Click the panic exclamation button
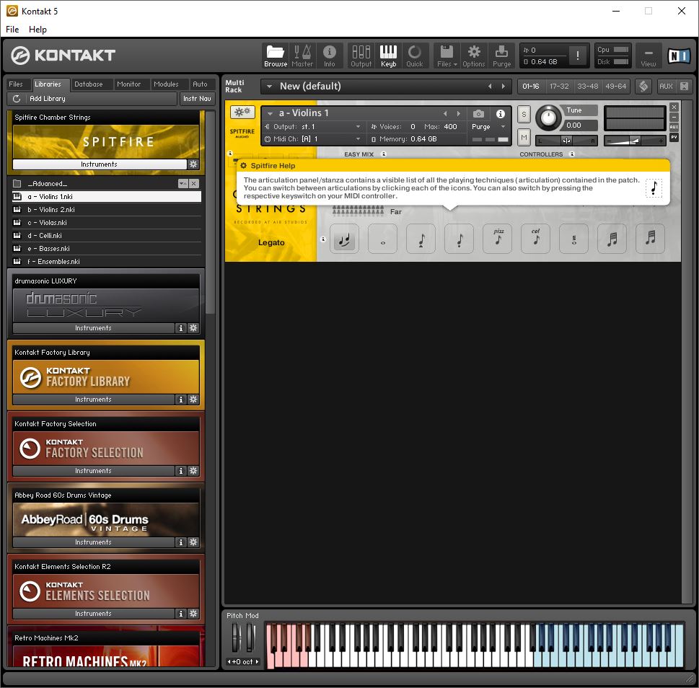Screen dimensions: 699x688 (578, 56)
